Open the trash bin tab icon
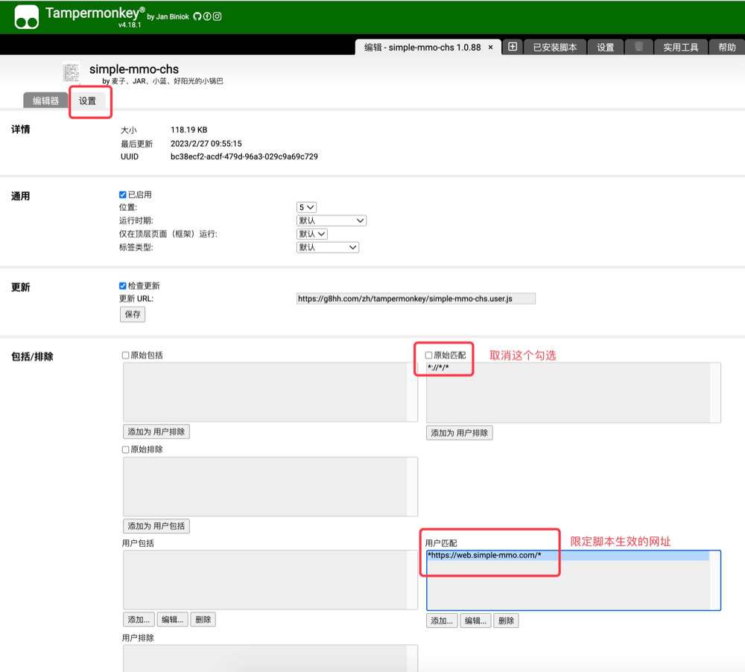 point(638,47)
